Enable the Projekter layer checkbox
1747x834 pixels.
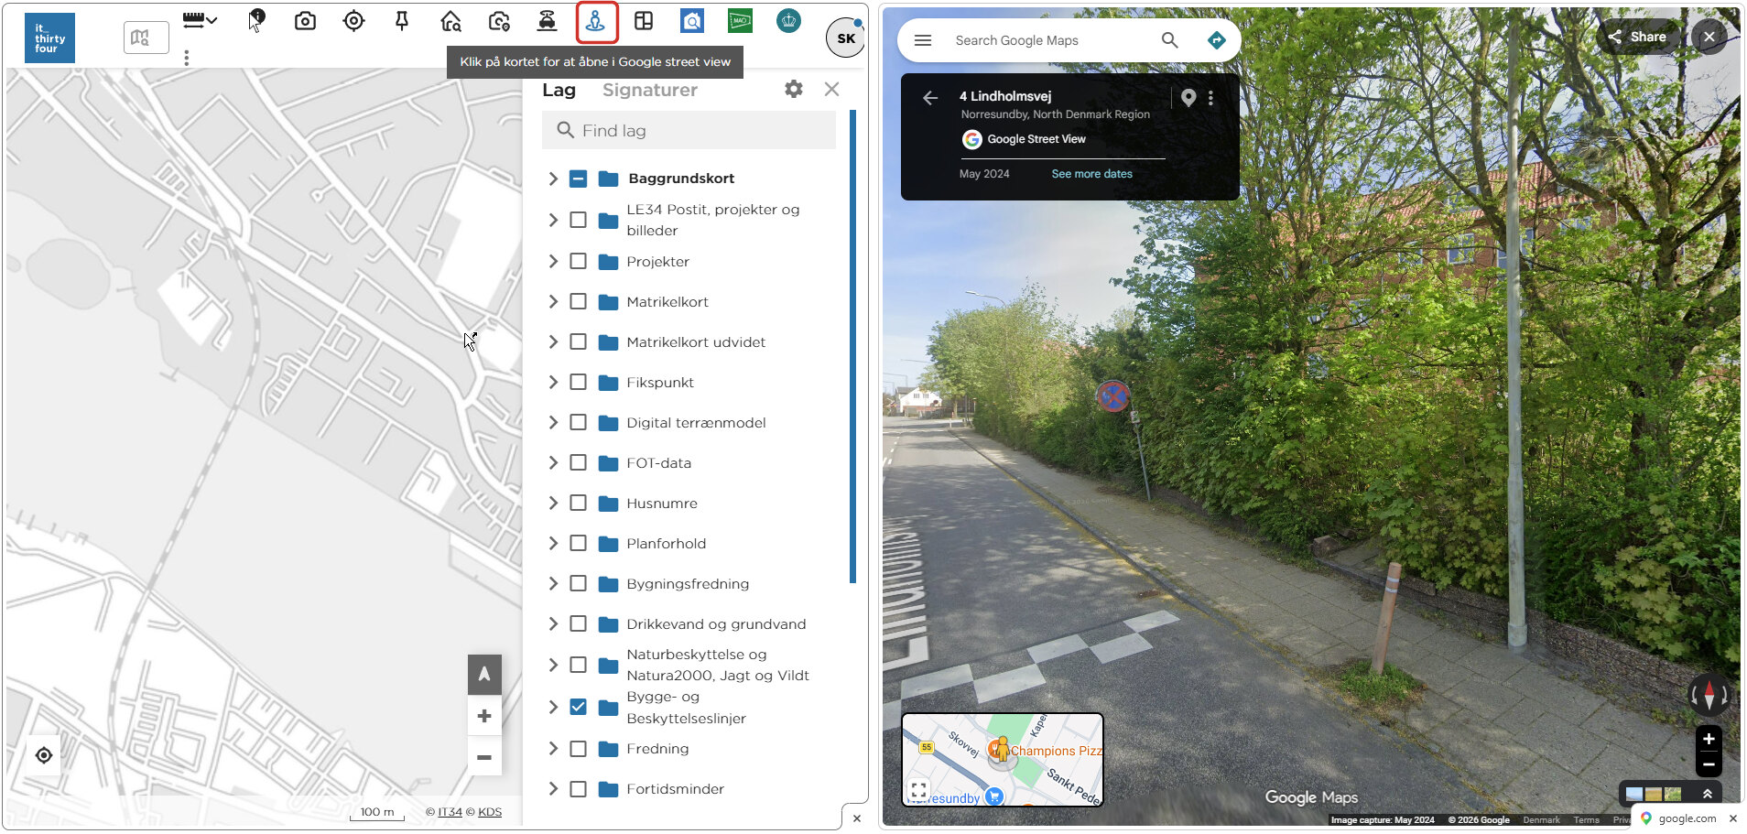(x=578, y=261)
